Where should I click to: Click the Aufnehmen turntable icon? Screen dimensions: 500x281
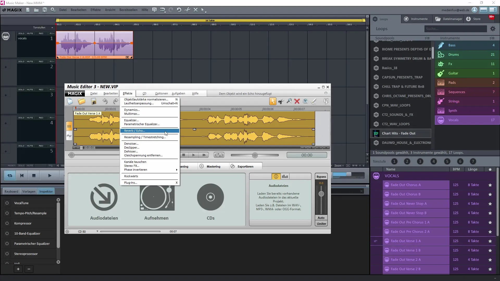pyautogui.click(x=157, y=198)
